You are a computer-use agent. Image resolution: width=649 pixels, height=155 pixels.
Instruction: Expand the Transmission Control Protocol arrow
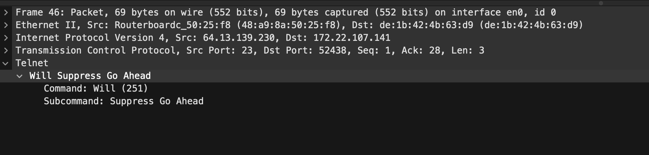point(6,51)
